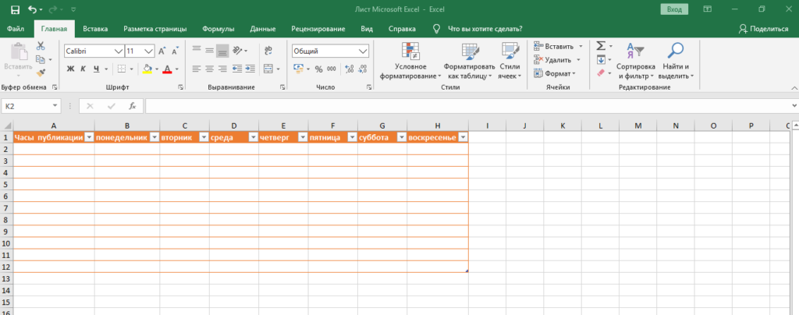
Task: Toggle underline formatting (Ч)
Action: coord(94,69)
